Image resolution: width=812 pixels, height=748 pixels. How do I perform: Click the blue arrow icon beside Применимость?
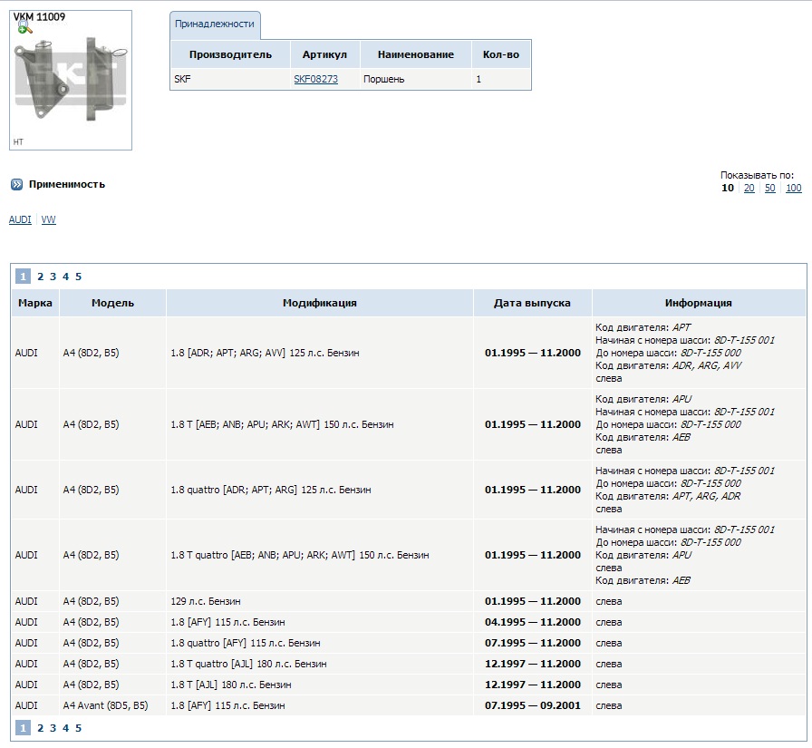click(x=16, y=184)
